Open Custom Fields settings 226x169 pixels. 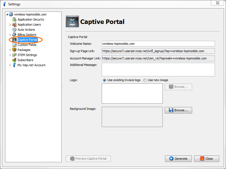(27, 45)
